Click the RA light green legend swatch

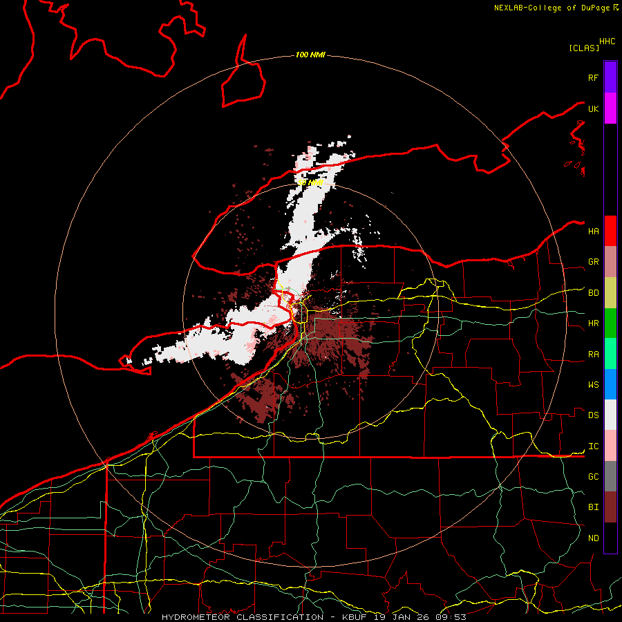(x=610, y=354)
